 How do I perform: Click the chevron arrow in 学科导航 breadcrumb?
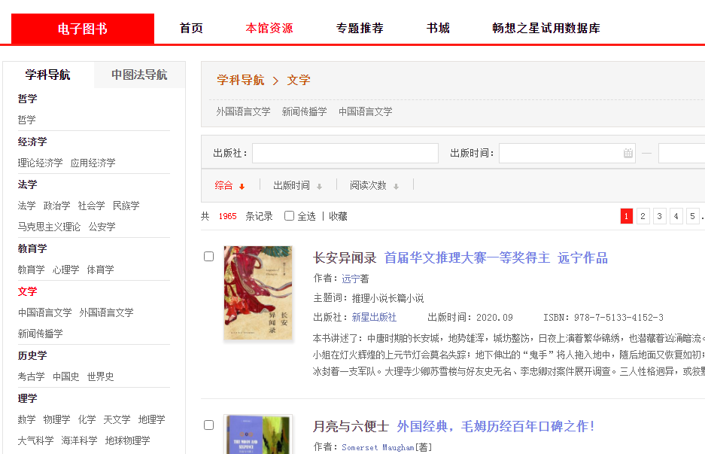(275, 81)
